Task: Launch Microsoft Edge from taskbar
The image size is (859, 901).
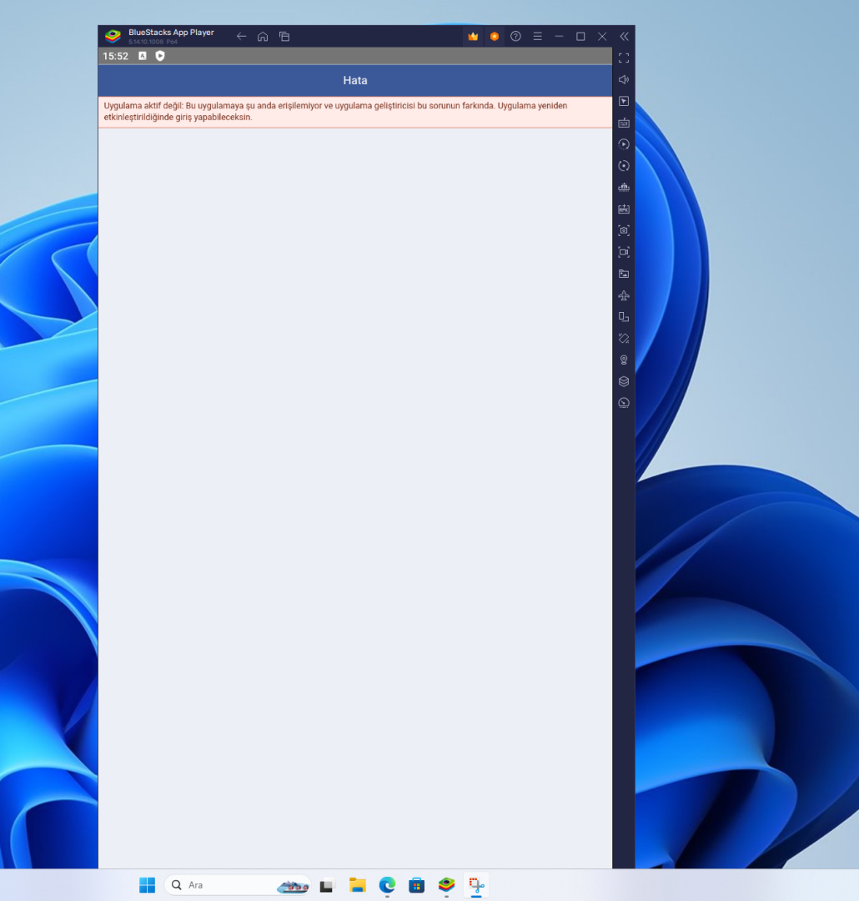Action: (x=387, y=885)
